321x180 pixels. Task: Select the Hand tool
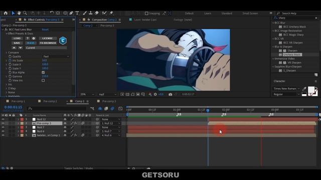[x=19, y=13]
